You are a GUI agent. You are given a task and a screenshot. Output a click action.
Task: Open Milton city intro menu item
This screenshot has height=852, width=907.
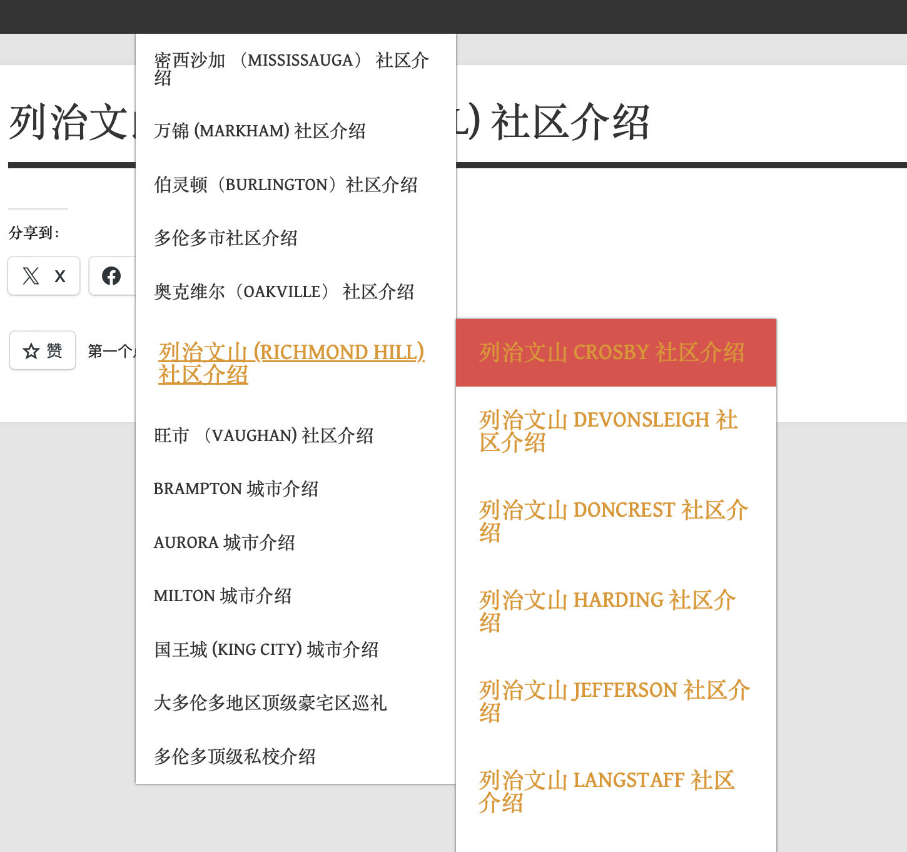tap(222, 596)
